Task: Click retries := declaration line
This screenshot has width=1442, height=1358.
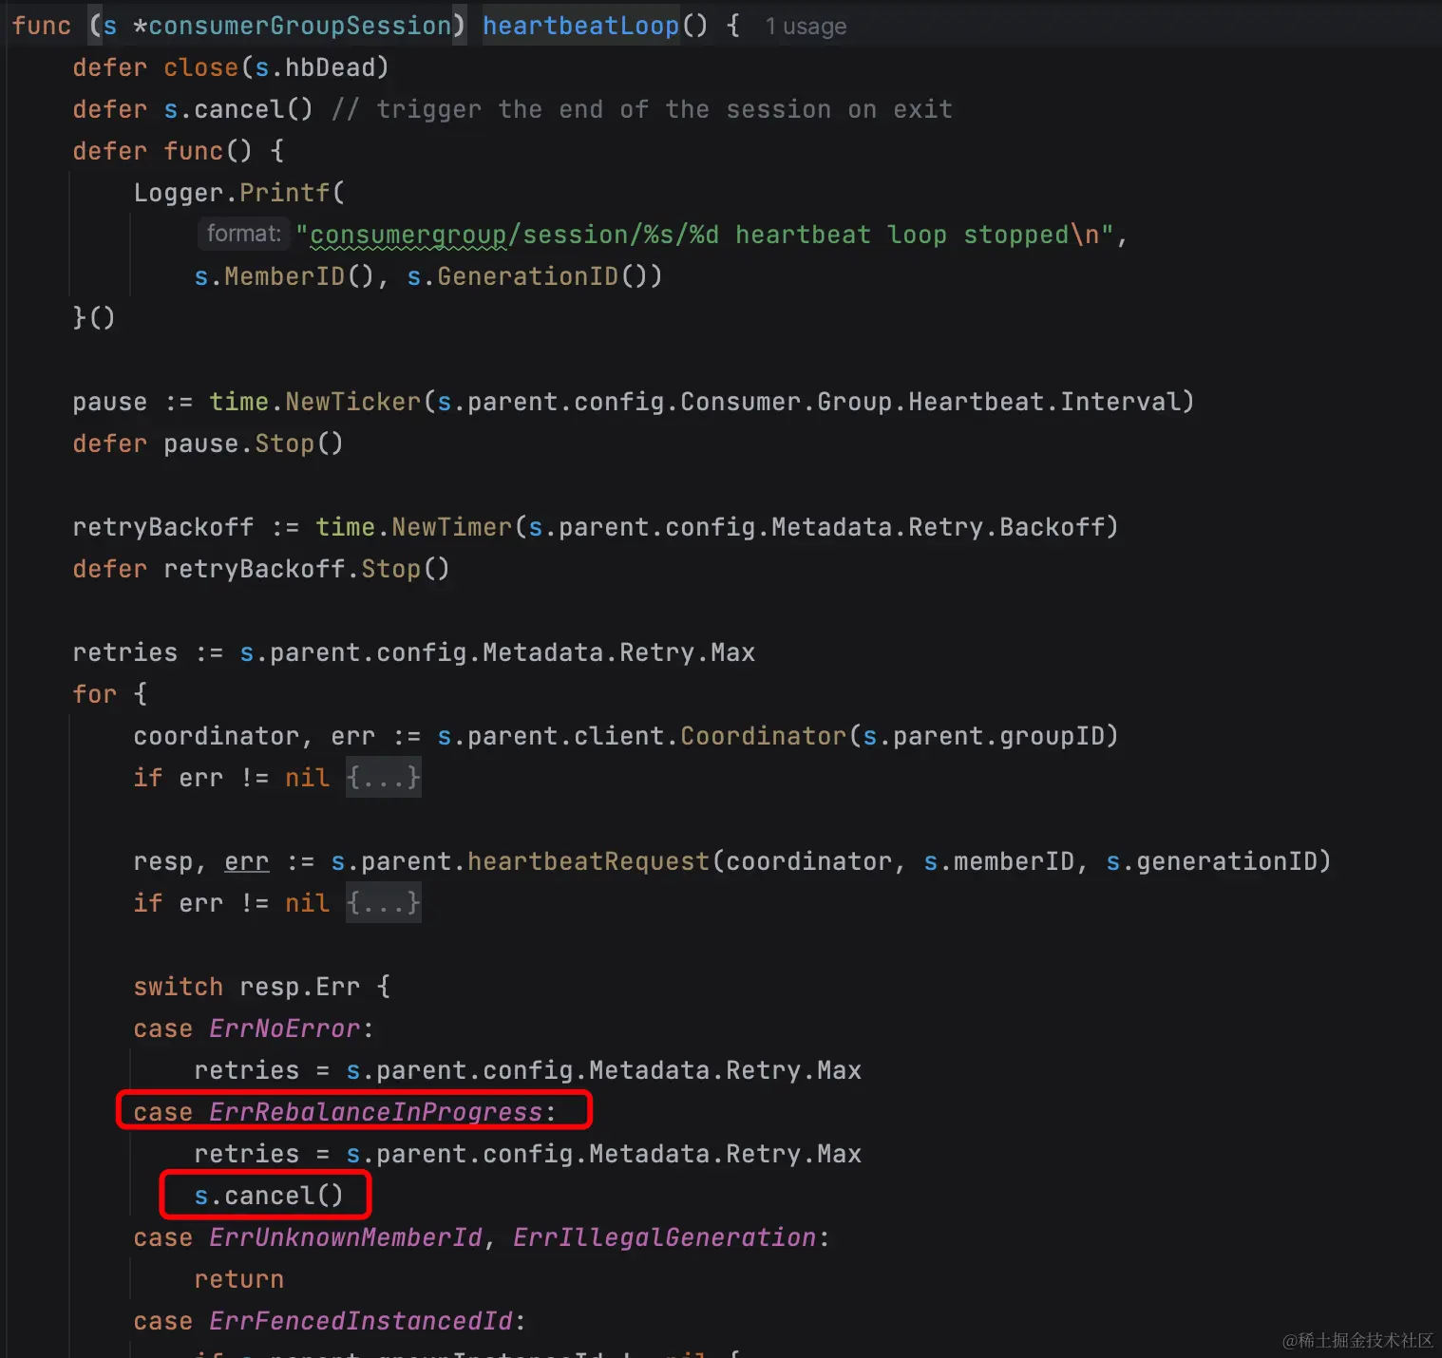Action: pyautogui.click(x=414, y=652)
